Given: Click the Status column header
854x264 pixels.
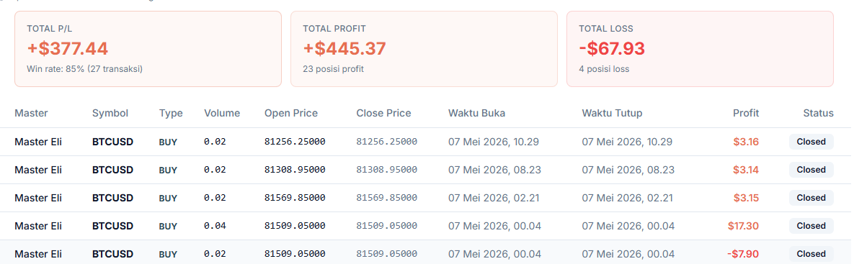Looking at the screenshot, I should (818, 113).
